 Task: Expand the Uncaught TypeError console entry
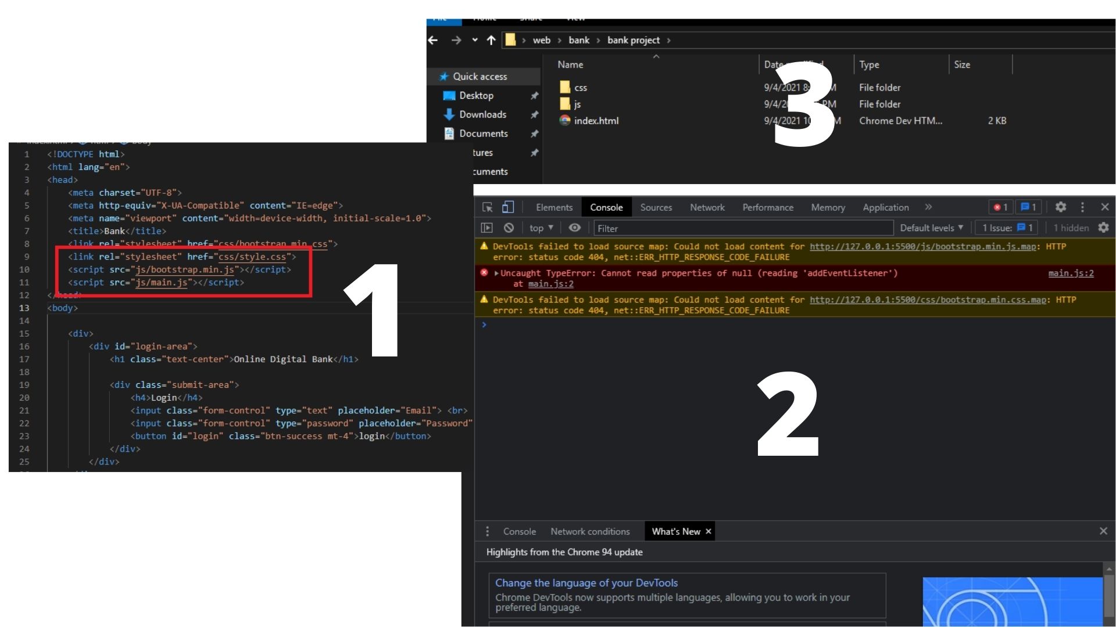pos(495,273)
